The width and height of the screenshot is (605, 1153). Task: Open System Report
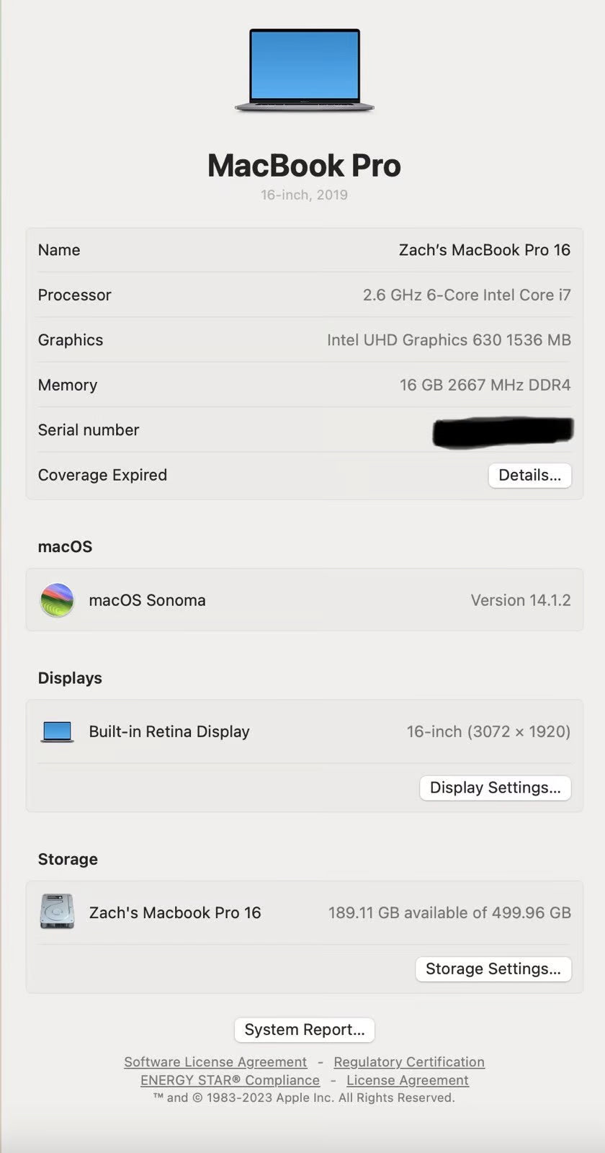(x=304, y=1029)
